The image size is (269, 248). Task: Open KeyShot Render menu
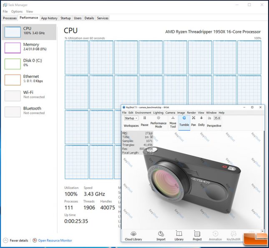coord(191,113)
